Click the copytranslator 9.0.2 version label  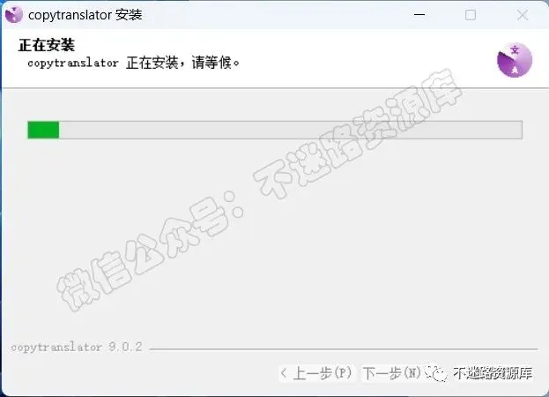[x=77, y=348]
